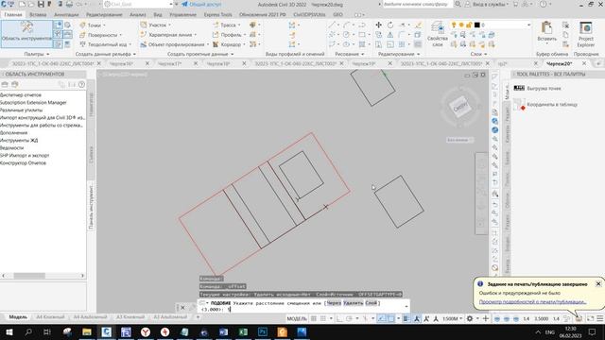Open Word from the taskbar
This screenshot has width=605, height=340.
point(223,331)
